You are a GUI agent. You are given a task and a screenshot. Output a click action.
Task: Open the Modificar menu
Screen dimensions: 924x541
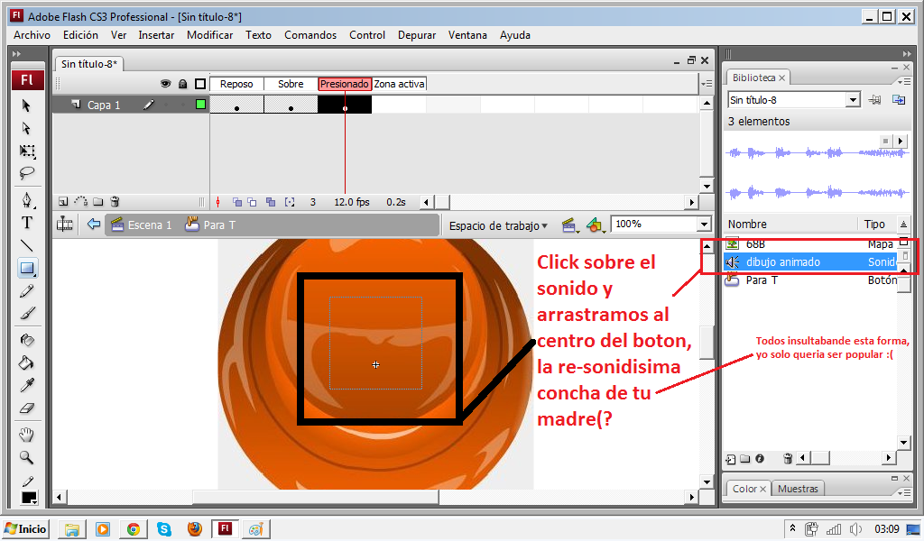pyautogui.click(x=209, y=35)
